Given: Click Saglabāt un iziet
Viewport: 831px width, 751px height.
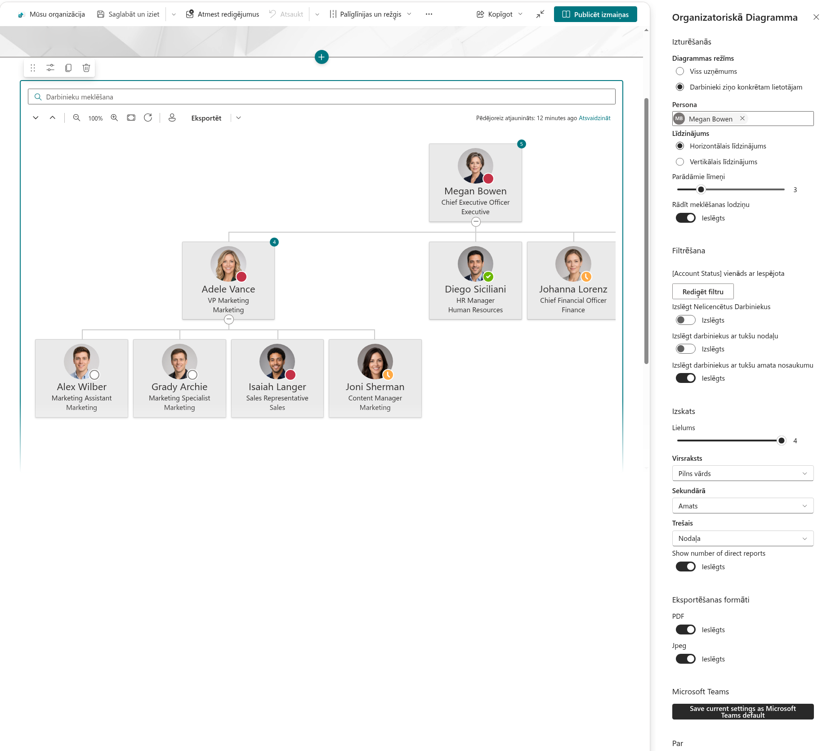Looking at the screenshot, I should 129,14.
